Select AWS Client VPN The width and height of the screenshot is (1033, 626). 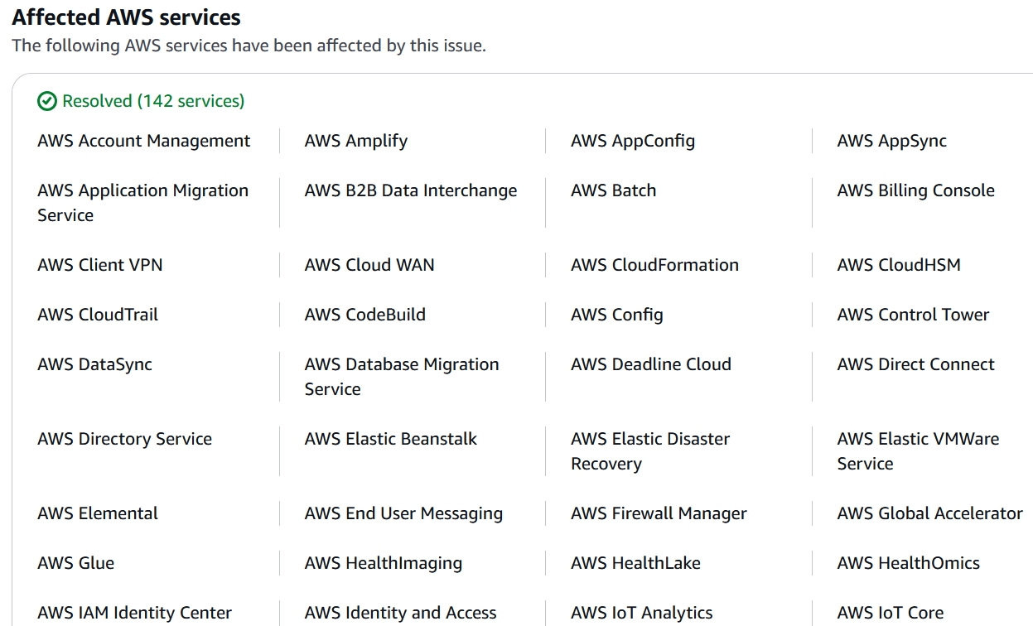point(99,265)
